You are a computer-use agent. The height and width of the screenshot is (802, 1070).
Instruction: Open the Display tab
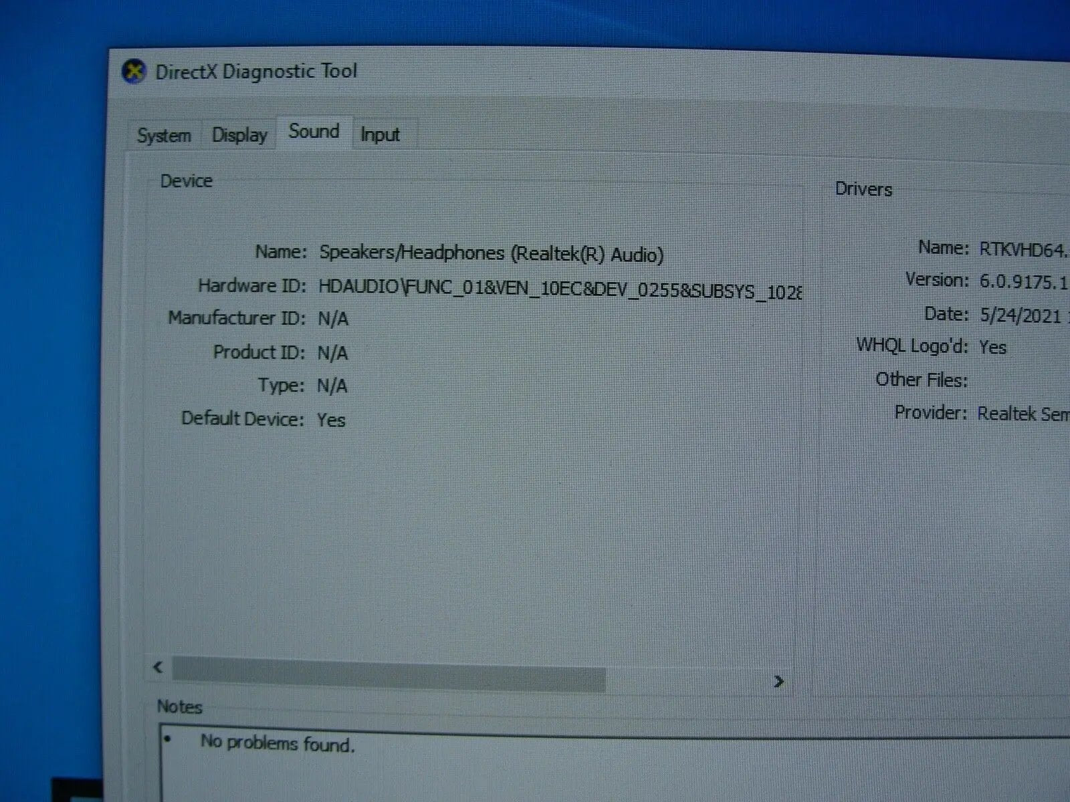[x=239, y=134]
